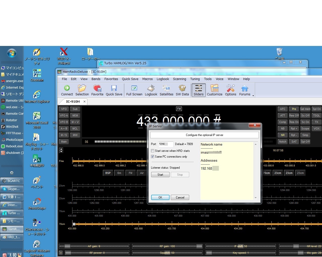Open the Scanning menu
The width and height of the screenshot is (322, 257).
click(179, 79)
